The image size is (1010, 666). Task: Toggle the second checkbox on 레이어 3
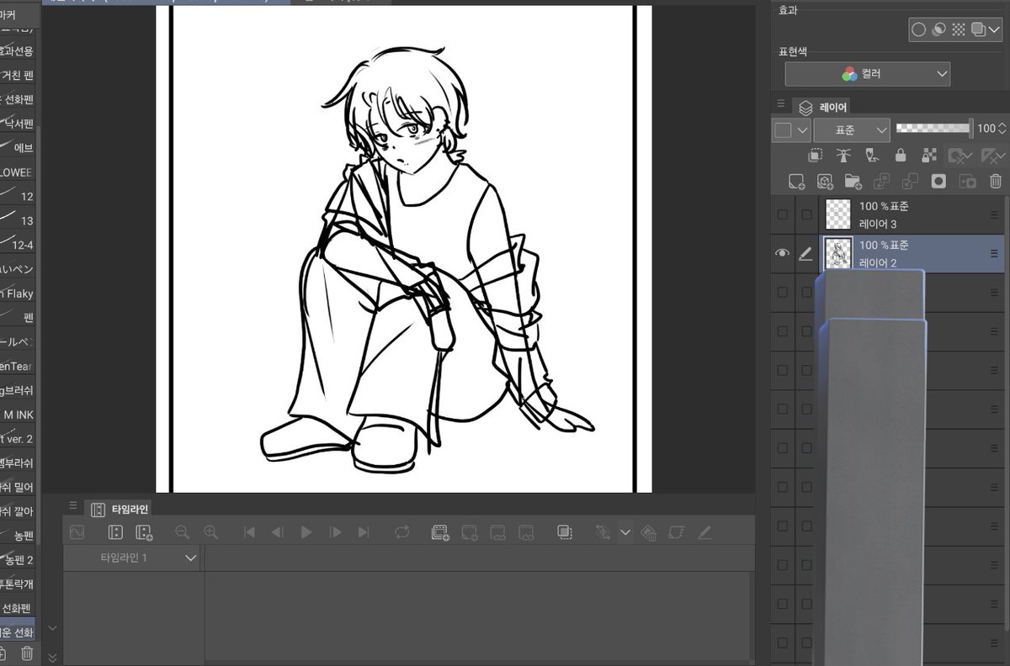point(805,214)
